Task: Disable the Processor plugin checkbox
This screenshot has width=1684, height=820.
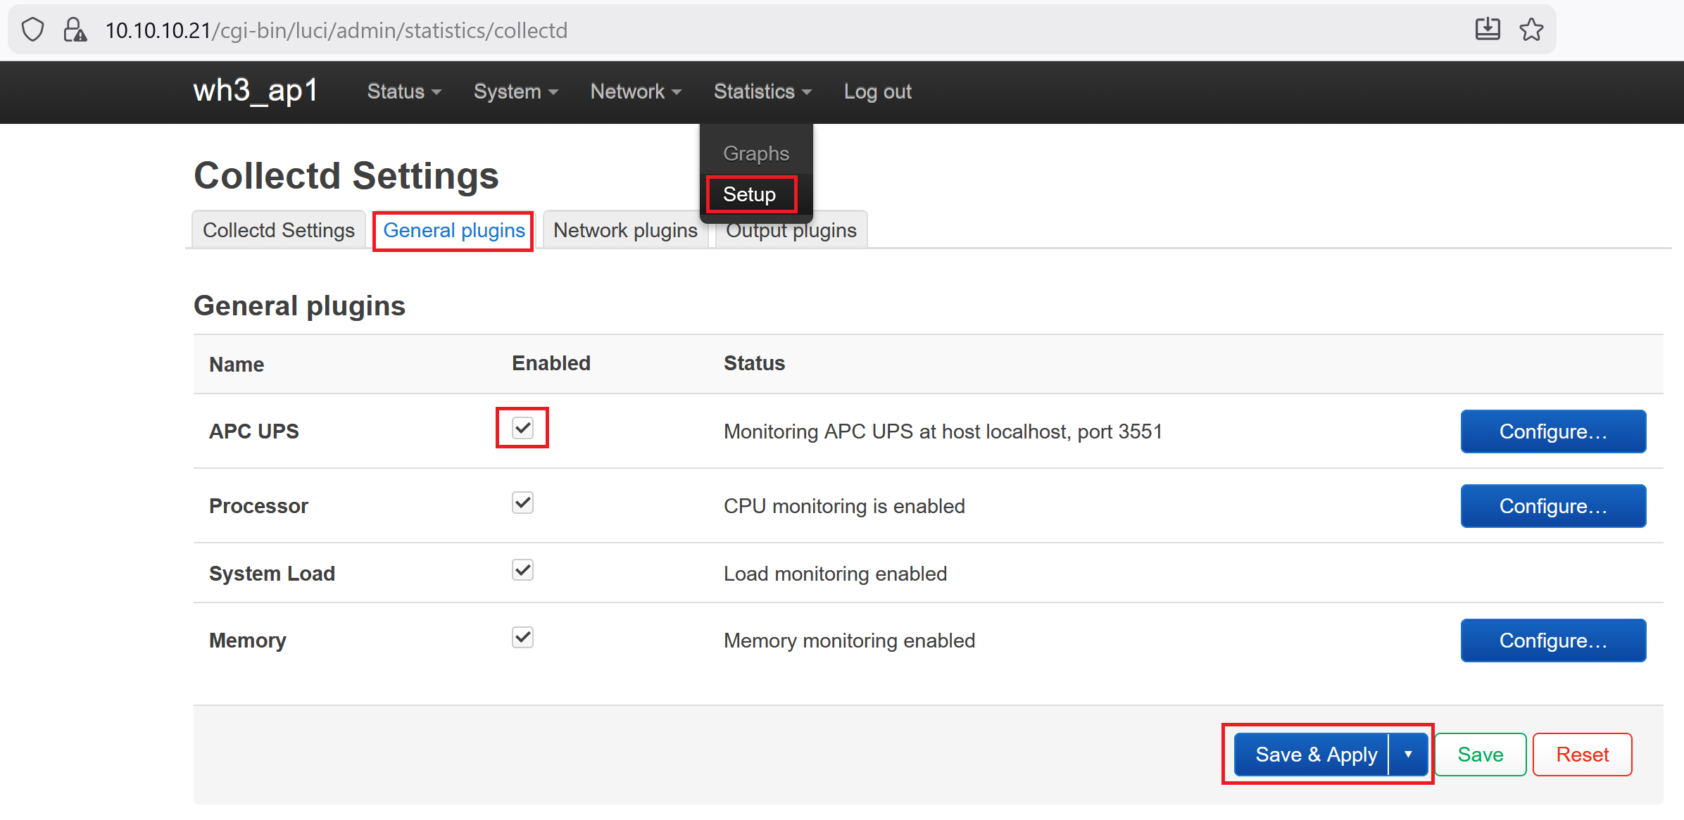Action: (x=522, y=503)
